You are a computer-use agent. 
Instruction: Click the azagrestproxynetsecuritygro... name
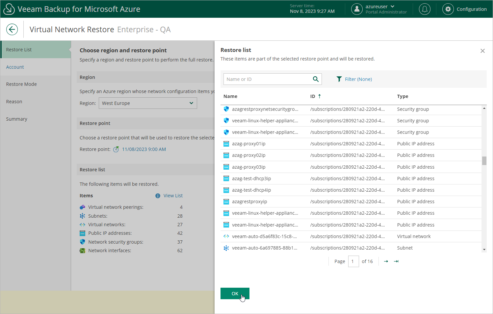click(265, 109)
